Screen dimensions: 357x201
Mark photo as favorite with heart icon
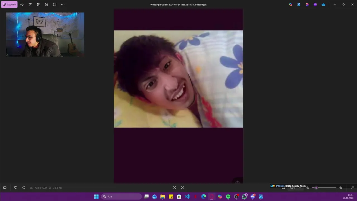click(16, 188)
